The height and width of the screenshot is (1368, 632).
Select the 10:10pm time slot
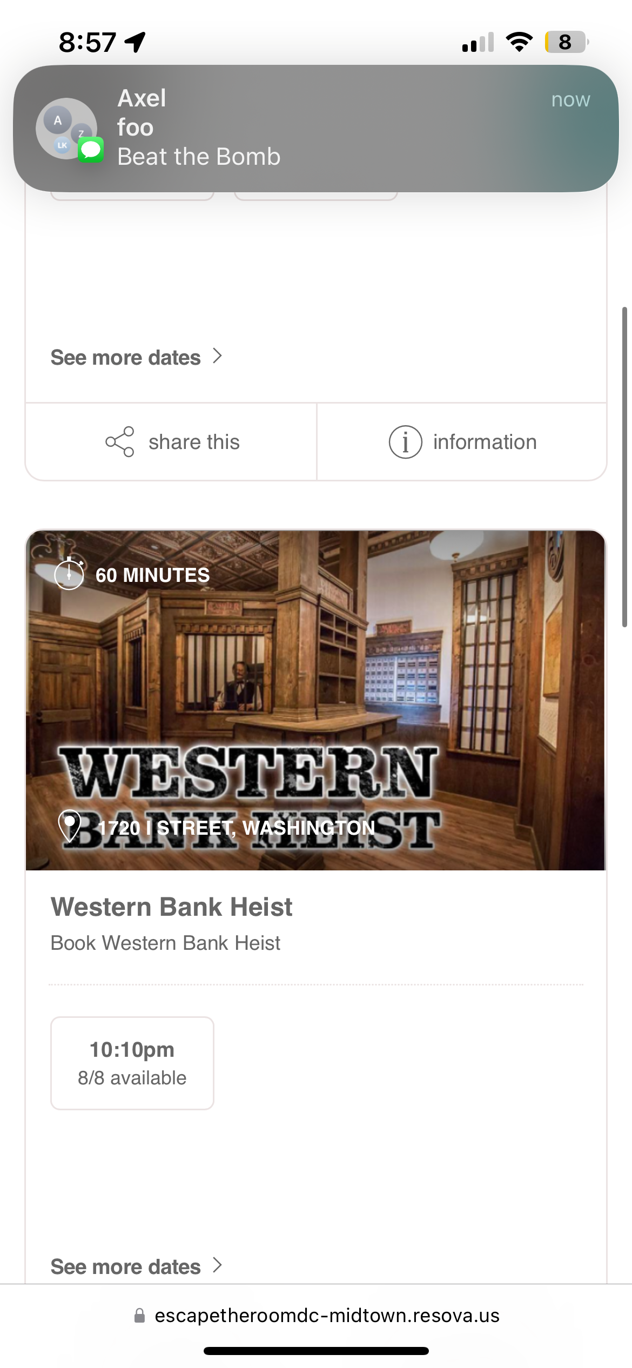tap(132, 1063)
